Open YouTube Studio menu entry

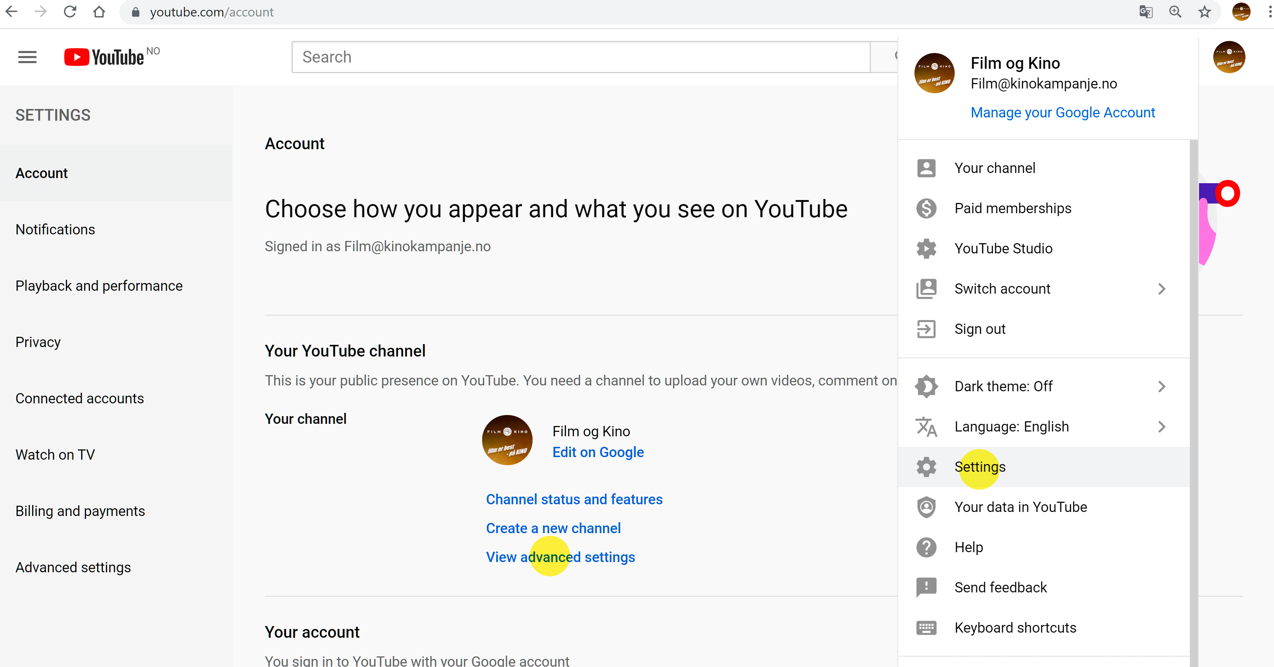(1044, 248)
